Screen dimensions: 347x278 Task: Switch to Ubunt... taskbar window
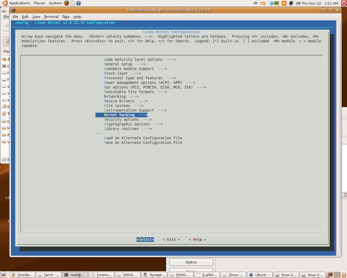[260, 275]
